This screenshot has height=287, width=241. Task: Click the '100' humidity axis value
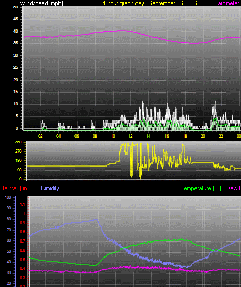pyautogui.click(x=8, y=198)
